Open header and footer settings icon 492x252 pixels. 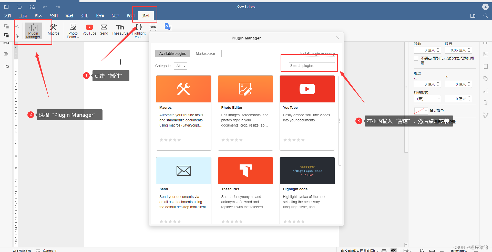tap(486, 67)
